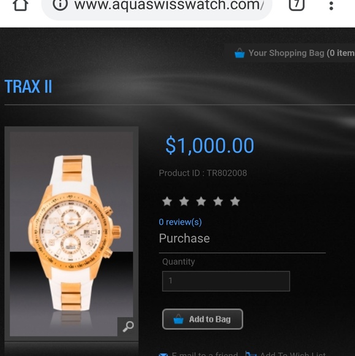Open the 0 review(s) link
The image size is (355, 356).
180,222
